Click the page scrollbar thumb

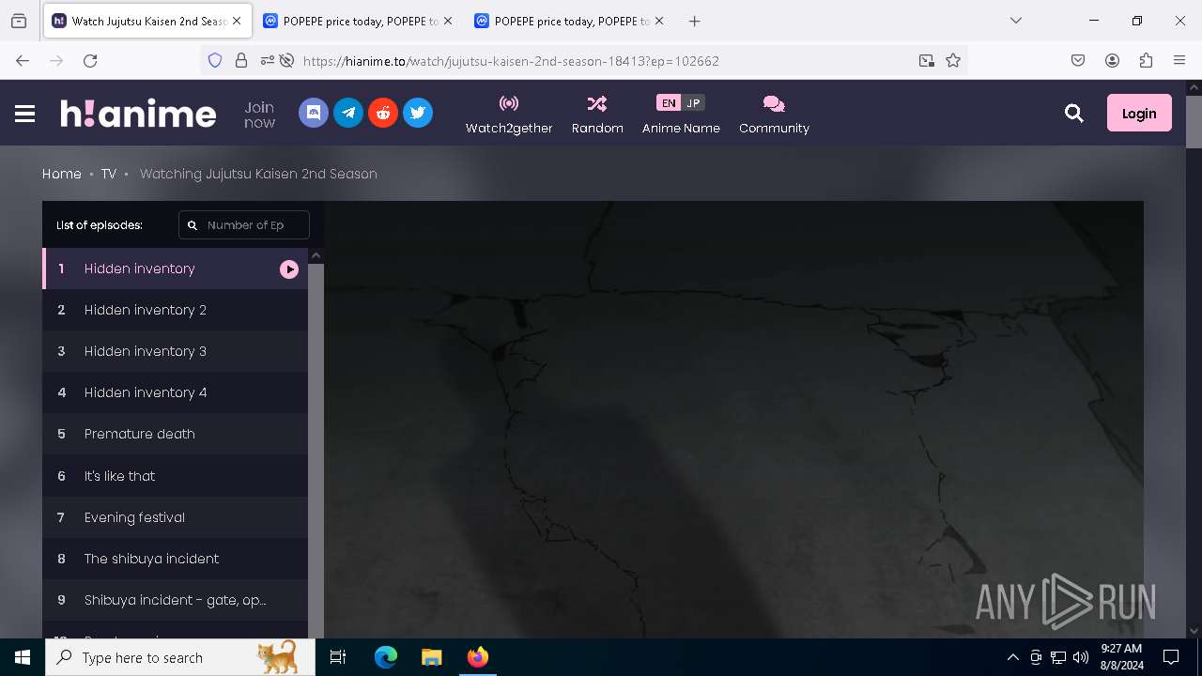click(x=1194, y=122)
